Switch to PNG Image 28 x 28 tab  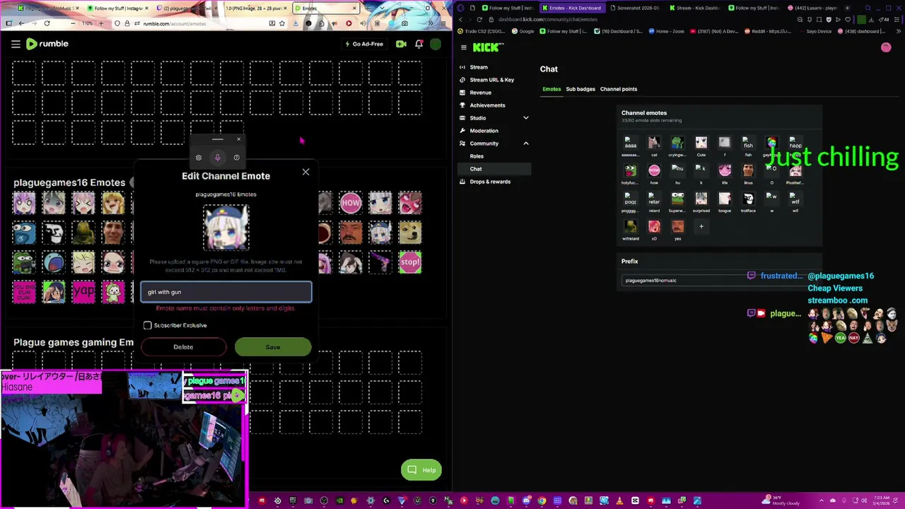[x=256, y=8]
